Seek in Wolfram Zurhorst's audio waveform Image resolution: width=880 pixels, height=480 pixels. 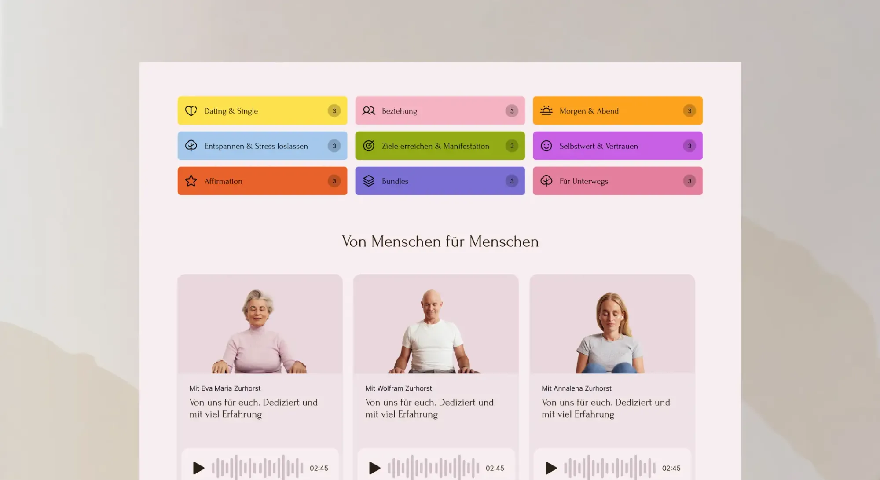[x=433, y=467]
